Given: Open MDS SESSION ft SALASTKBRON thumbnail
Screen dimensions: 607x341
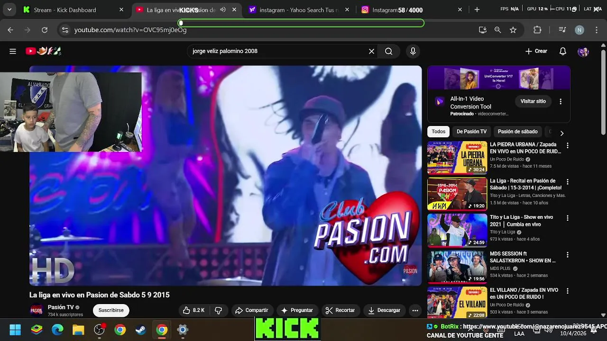Looking at the screenshot, I should (457, 267).
